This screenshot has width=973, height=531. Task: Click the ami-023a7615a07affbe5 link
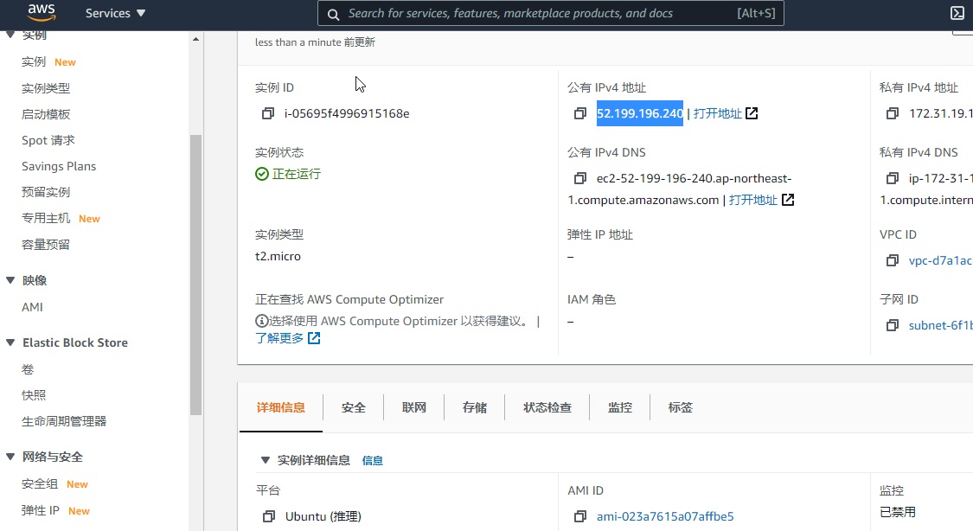point(664,516)
